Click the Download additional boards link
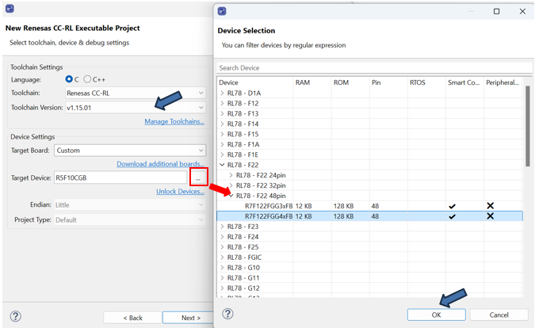This screenshot has width=535, height=328. pos(160,164)
